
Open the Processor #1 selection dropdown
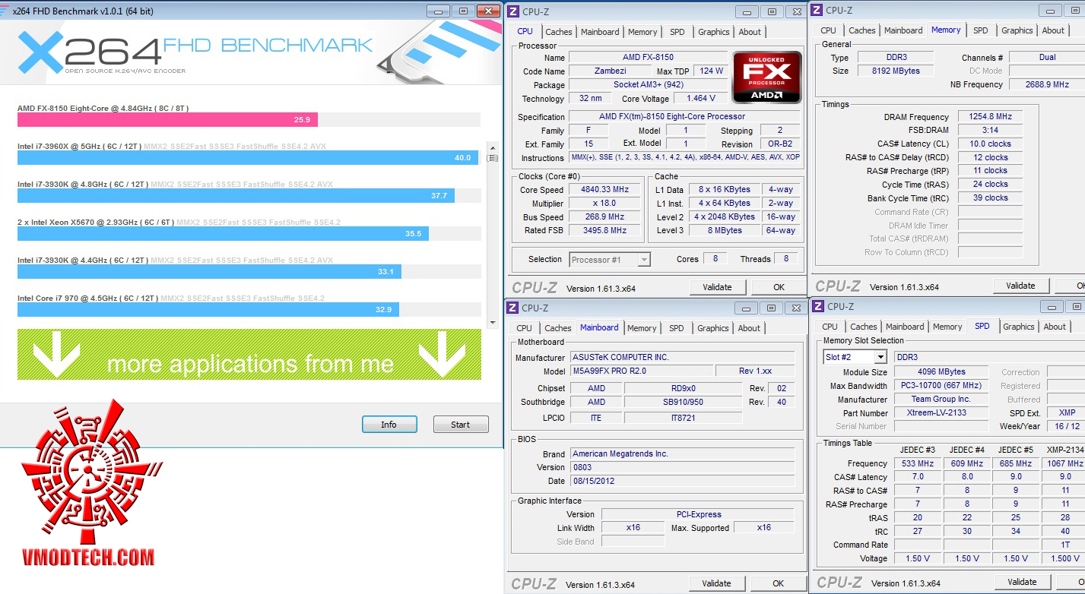(x=610, y=259)
